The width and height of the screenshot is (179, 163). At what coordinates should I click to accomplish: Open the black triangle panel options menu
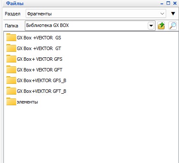[x=173, y=14]
